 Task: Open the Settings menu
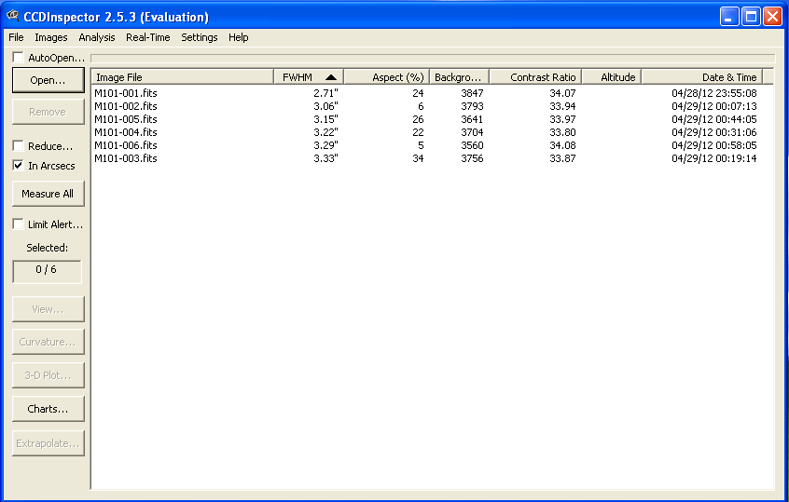[x=200, y=37]
